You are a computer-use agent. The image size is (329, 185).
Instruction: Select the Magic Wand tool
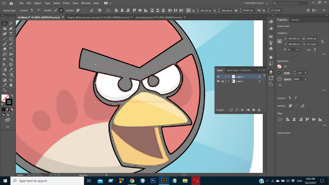click(11, 24)
